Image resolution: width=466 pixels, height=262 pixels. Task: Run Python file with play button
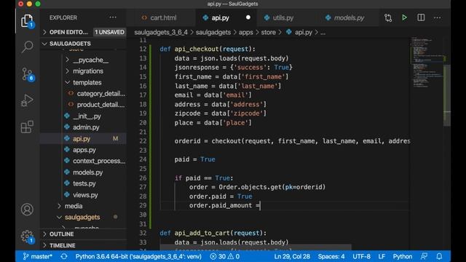(x=405, y=17)
